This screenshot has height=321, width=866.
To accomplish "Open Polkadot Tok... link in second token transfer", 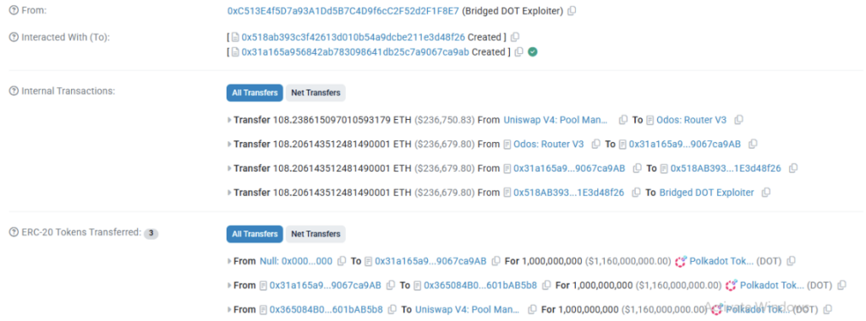I will tap(771, 286).
